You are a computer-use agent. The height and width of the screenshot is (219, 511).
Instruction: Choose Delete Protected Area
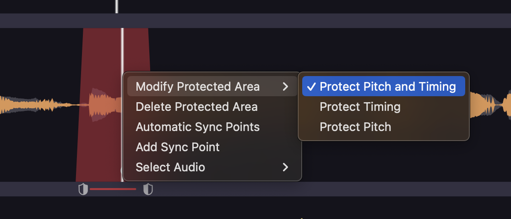(196, 107)
